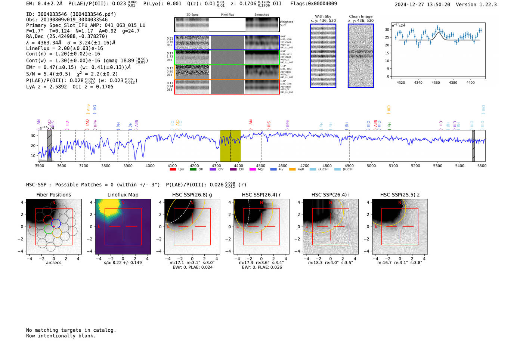Click the ID: 3004033546 line

click(71, 14)
